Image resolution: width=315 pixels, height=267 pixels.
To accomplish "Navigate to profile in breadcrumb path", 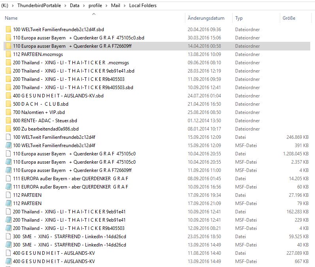I will (x=95, y=6).
